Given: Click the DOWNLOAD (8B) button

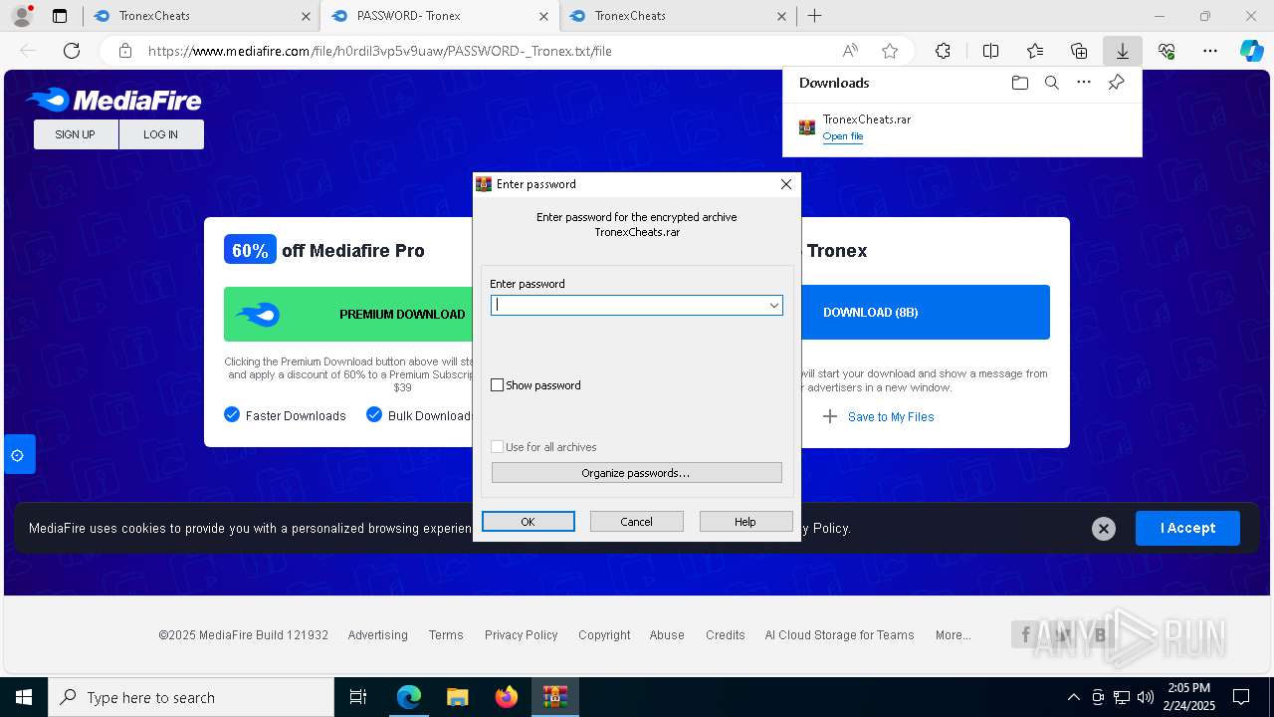Looking at the screenshot, I should [925, 313].
